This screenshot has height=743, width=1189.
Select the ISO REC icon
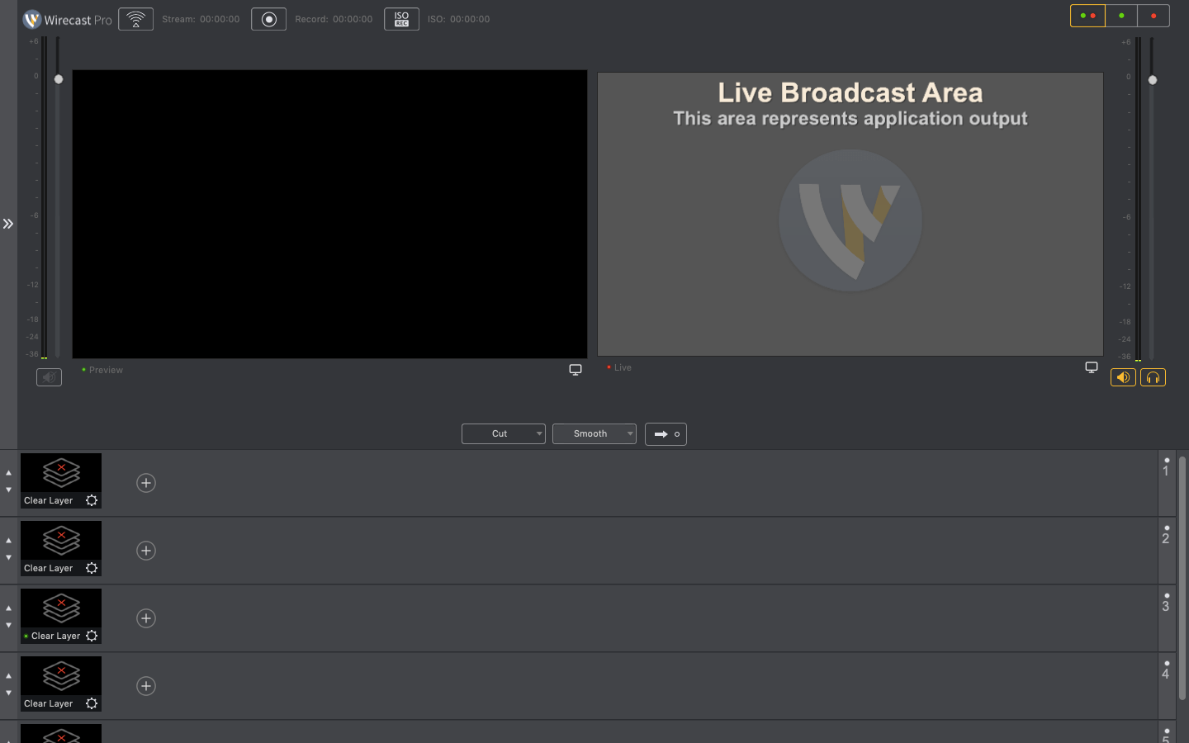pyautogui.click(x=401, y=19)
